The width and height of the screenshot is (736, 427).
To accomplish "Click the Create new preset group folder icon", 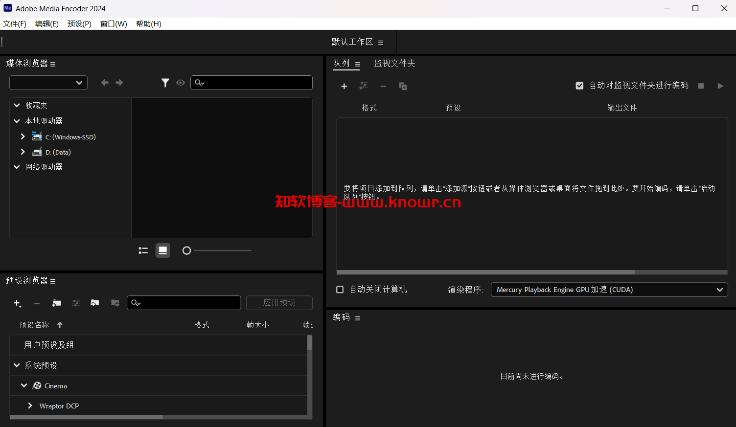I will 56,303.
